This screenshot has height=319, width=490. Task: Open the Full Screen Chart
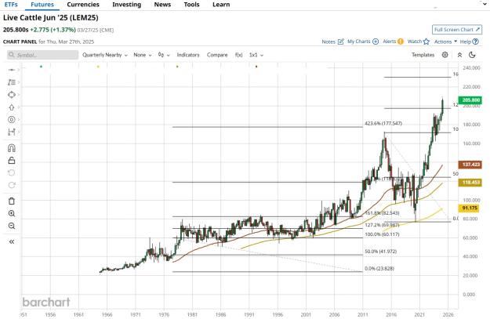[x=457, y=30]
